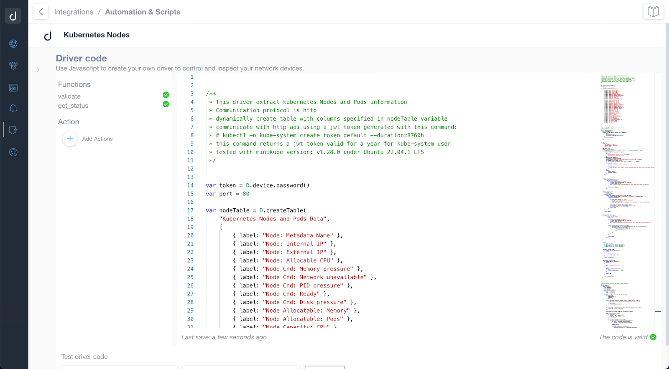Place cursor on 'var port = 80' line

[227, 194]
